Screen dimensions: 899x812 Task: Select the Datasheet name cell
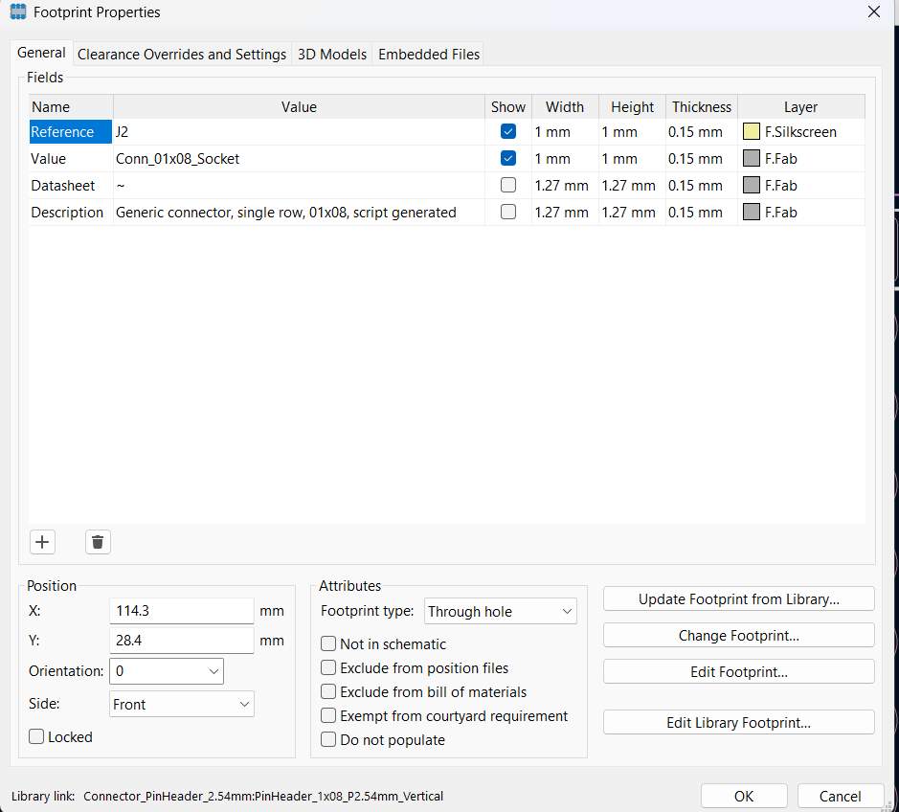[x=71, y=185]
